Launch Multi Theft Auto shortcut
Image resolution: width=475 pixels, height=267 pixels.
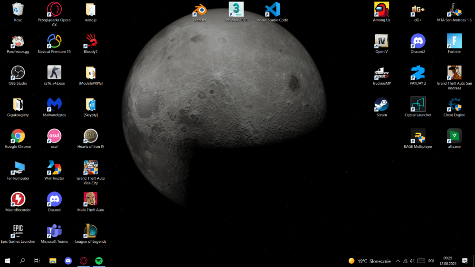[91, 202]
